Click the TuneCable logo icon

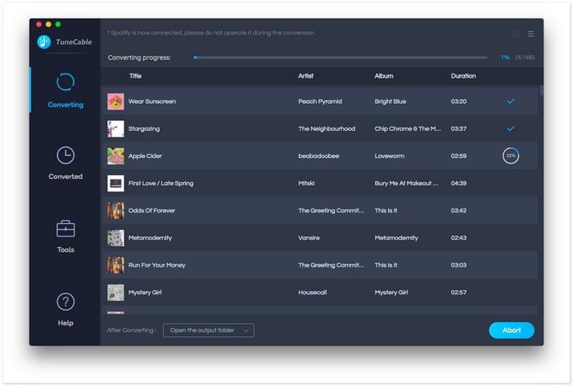pyautogui.click(x=44, y=42)
